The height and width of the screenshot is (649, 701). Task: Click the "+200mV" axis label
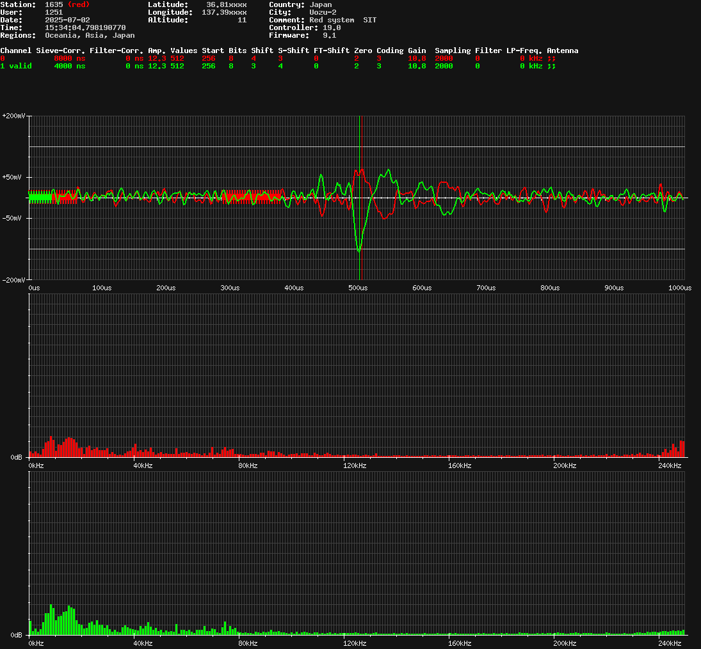[x=13, y=116]
